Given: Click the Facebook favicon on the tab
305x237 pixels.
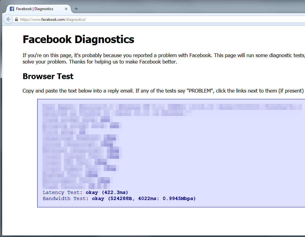Looking at the screenshot, I should point(12,9).
